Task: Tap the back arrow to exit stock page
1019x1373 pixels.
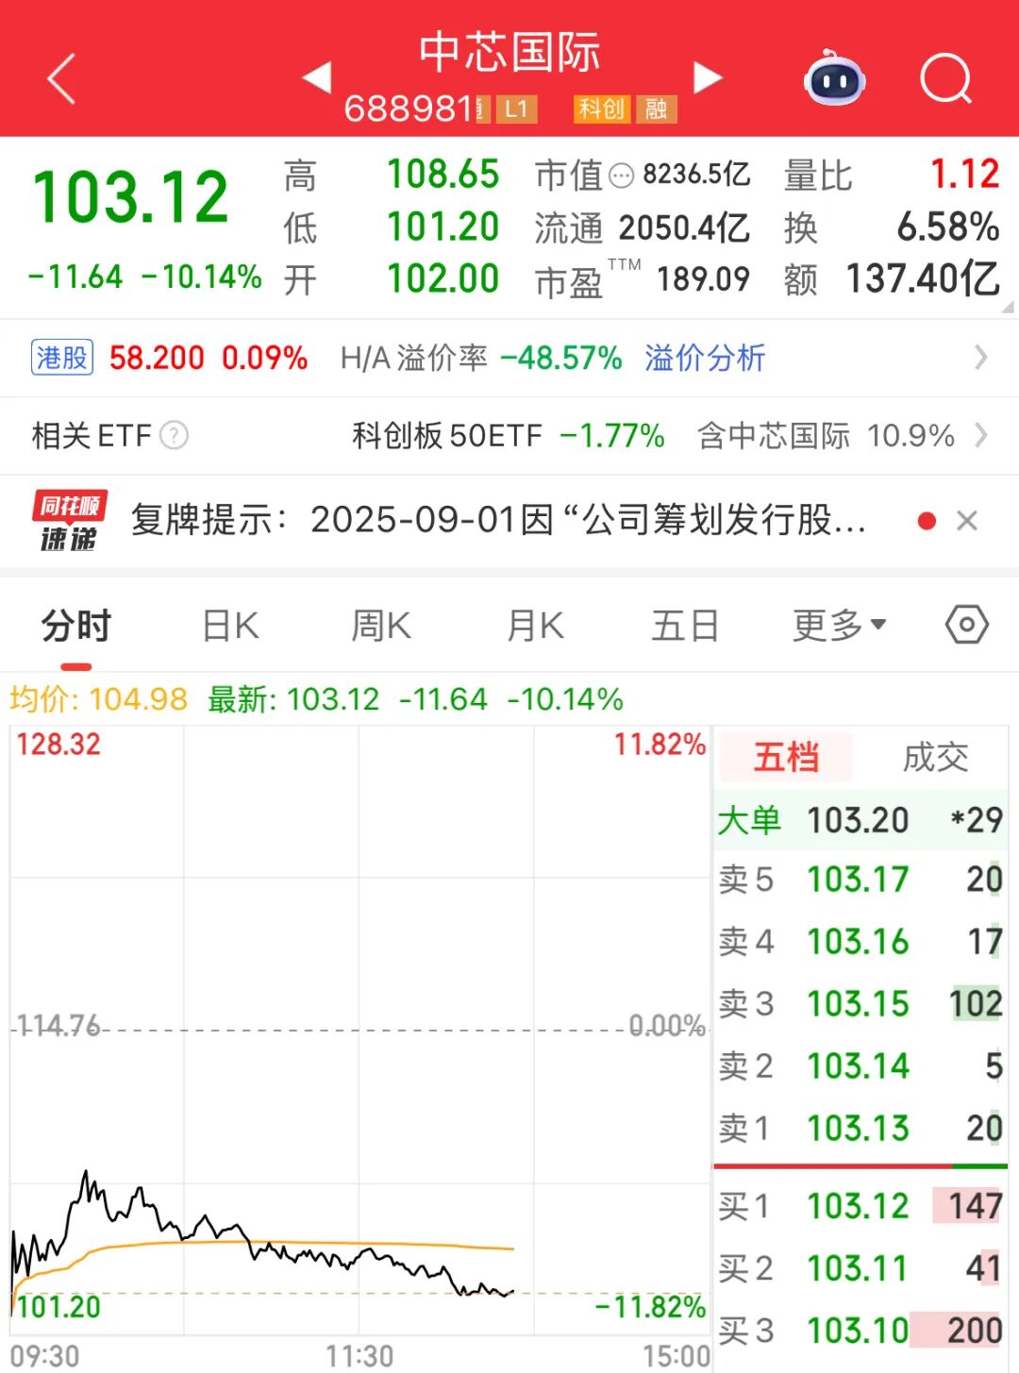Action: (60, 79)
